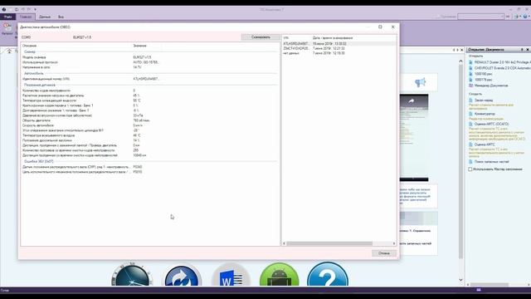Image resolution: width=531 pixels, height=299 pixels.
Task: Click the globe icon in ribbon top-right
Action: pos(525,17)
